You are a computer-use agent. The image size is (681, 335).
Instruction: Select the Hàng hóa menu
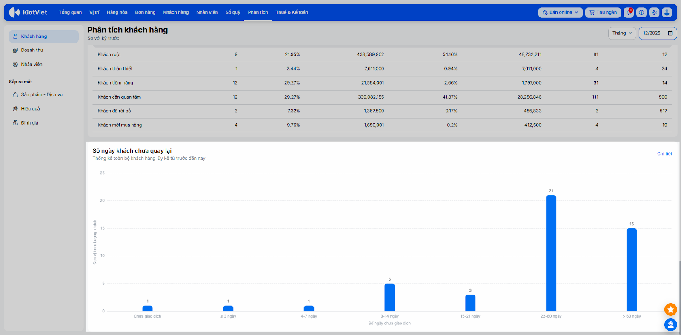pos(117,12)
